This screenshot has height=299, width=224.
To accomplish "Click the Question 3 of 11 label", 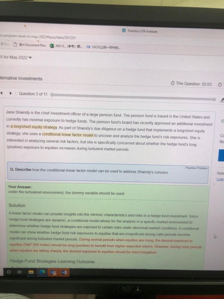I will [33, 94].
